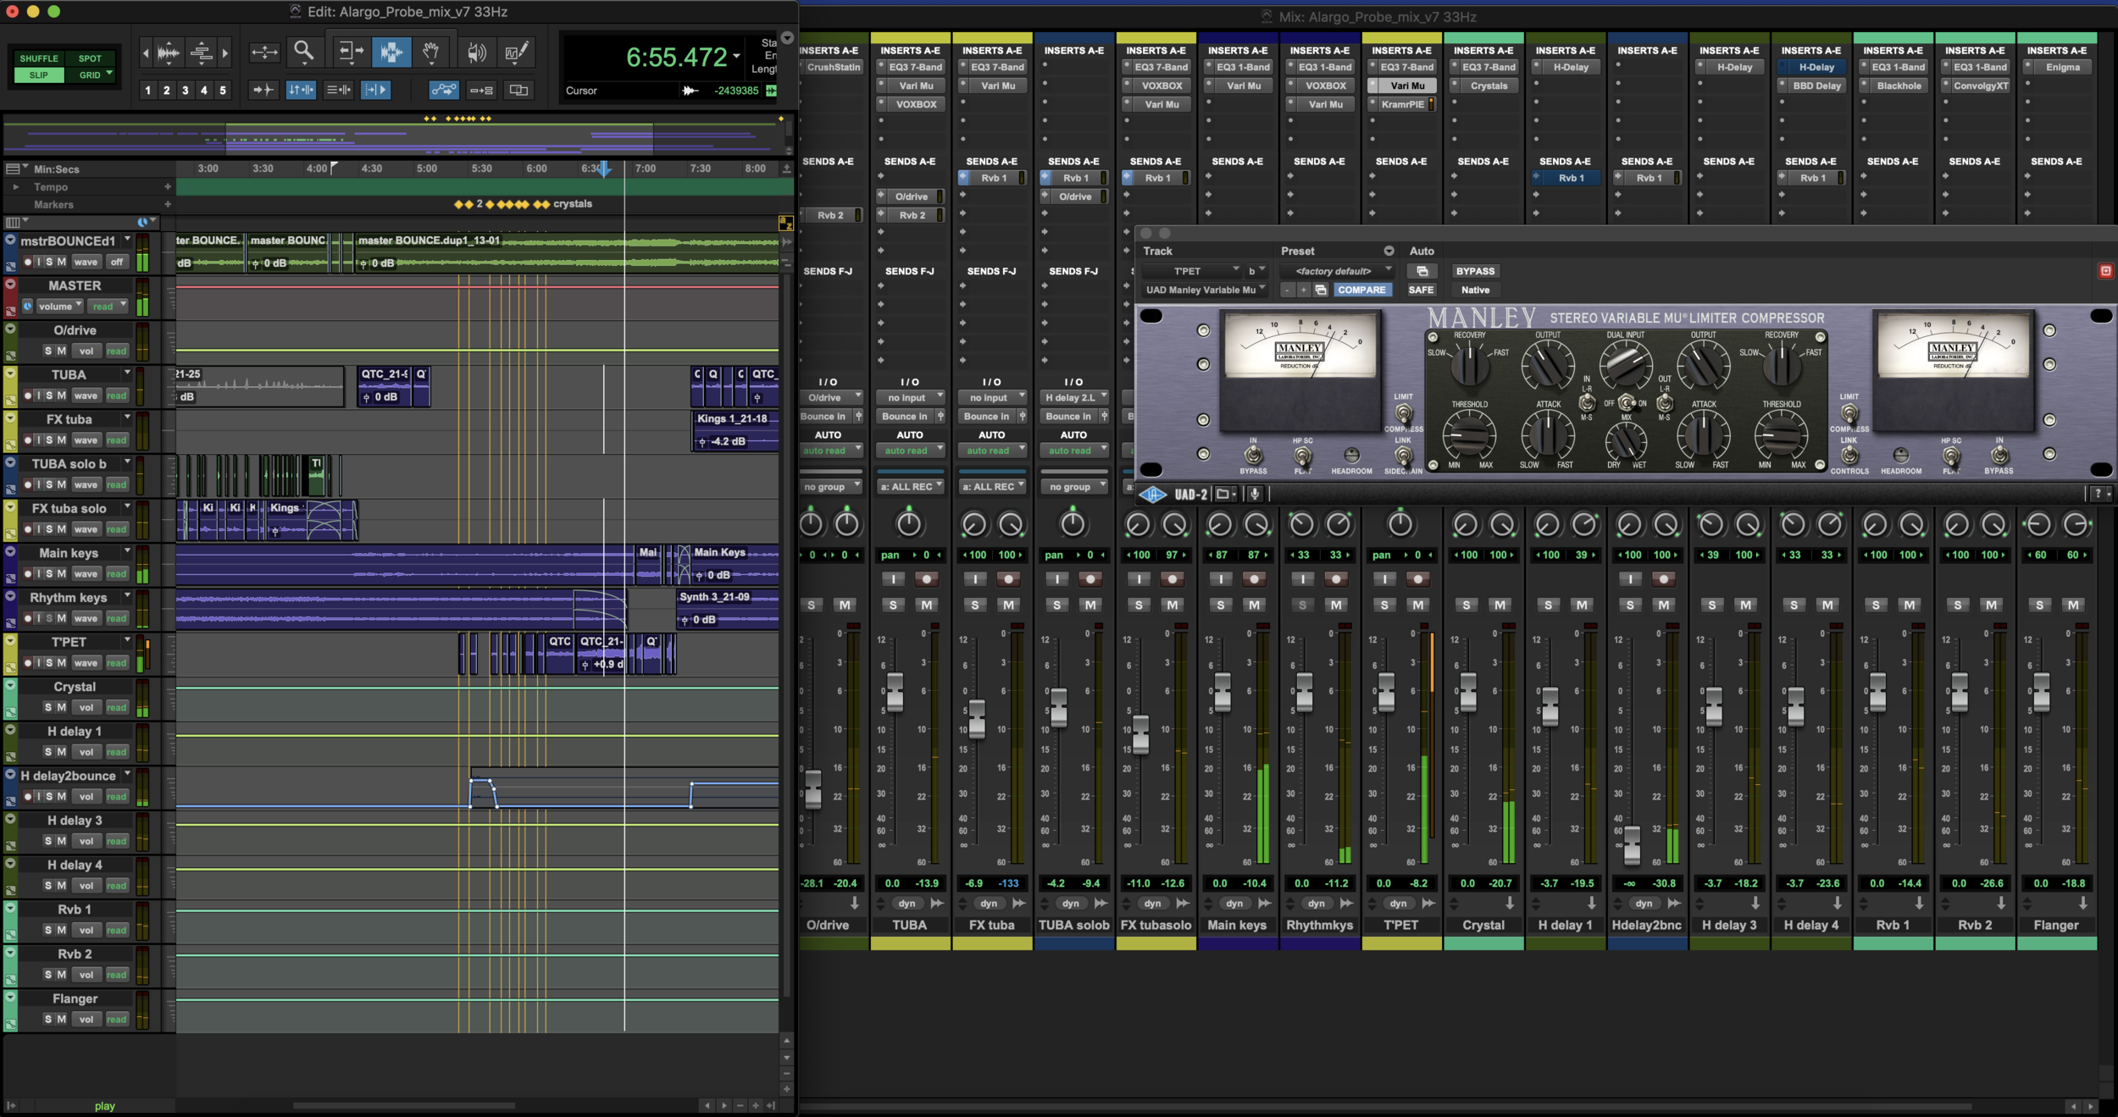Click the COMPARE button
Image resolution: width=2118 pixels, height=1117 pixels.
point(1361,290)
